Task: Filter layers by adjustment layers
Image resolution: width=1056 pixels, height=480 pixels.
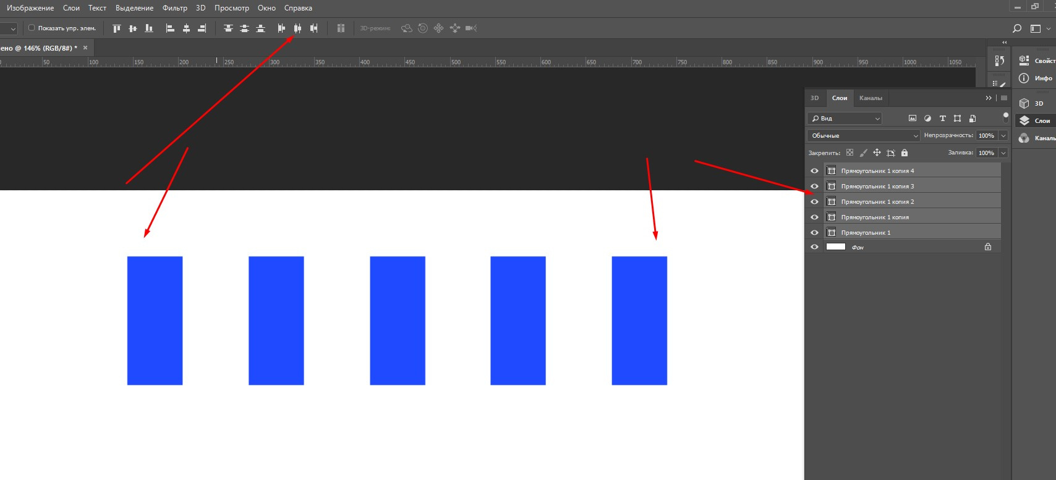Action: pos(927,118)
